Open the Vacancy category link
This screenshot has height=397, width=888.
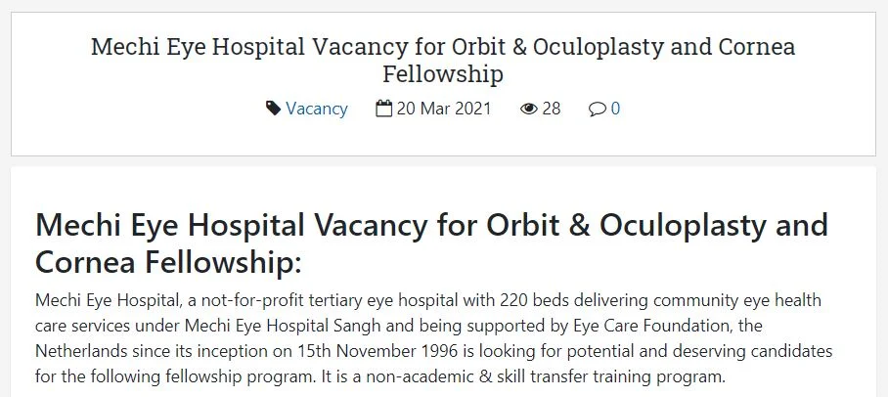tap(317, 109)
